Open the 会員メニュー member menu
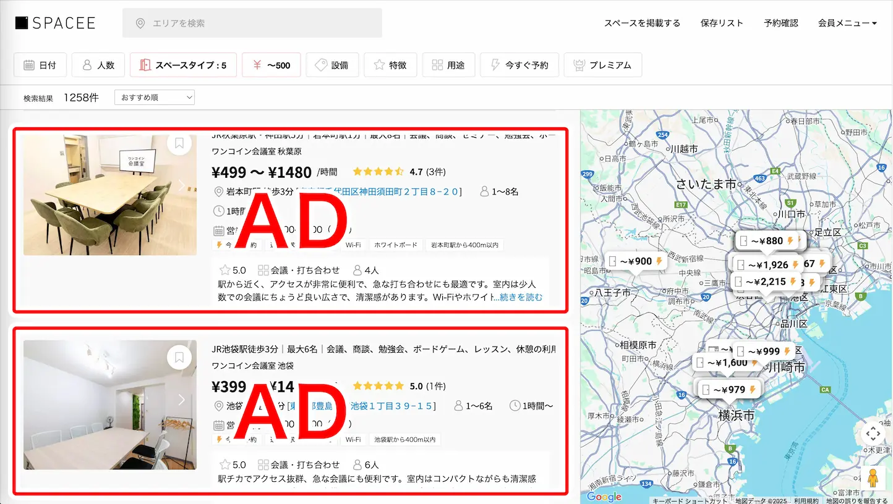This screenshot has width=893, height=504. [x=847, y=22]
